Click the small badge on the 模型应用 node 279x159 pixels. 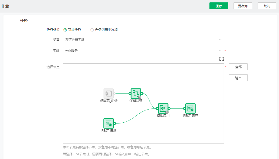coord(166,112)
